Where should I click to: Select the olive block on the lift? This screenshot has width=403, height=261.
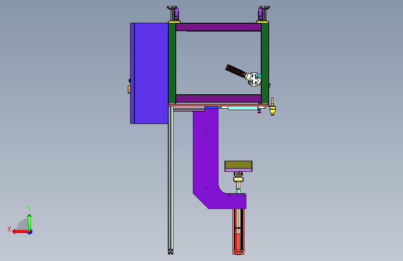pos(238,165)
